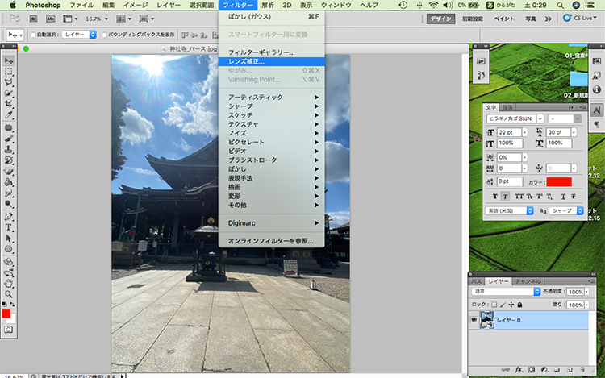605x378 pixels.
Task: Select the Horizontal Type tool
Action: point(9,227)
